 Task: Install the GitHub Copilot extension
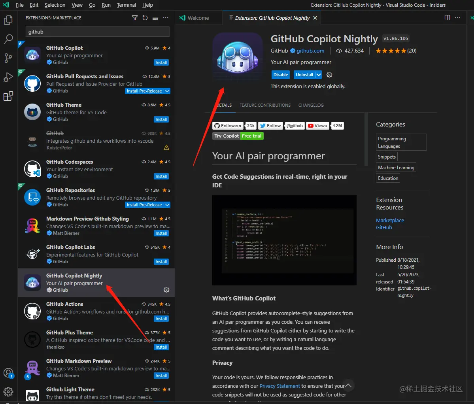click(161, 62)
